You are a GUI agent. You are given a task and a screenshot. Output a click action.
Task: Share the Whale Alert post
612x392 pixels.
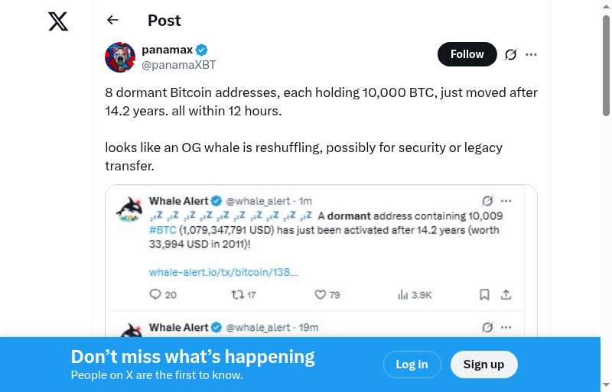(x=506, y=294)
